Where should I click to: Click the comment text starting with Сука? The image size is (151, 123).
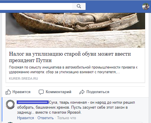tap(76, 107)
